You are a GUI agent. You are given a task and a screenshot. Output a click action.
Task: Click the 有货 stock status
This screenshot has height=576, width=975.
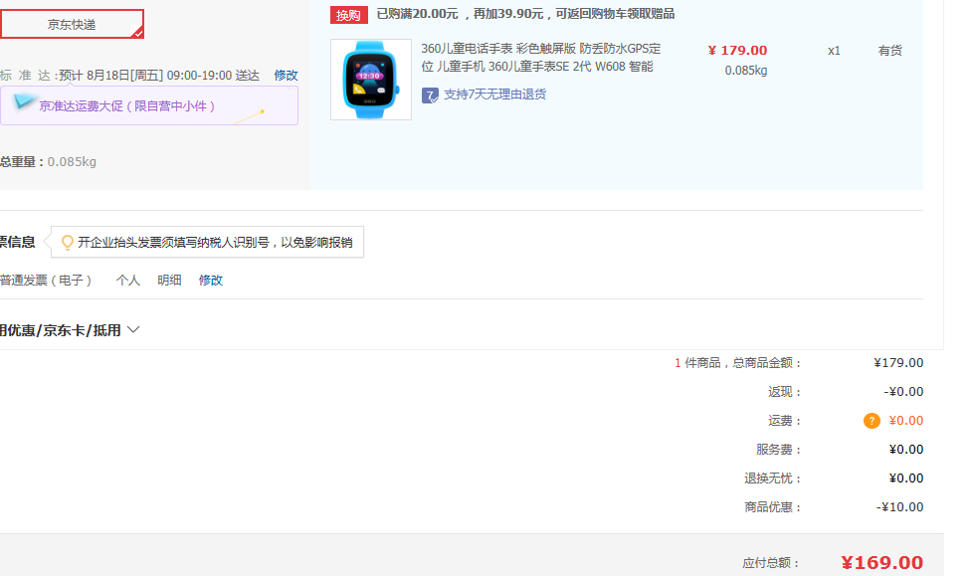[x=890, y=51]
